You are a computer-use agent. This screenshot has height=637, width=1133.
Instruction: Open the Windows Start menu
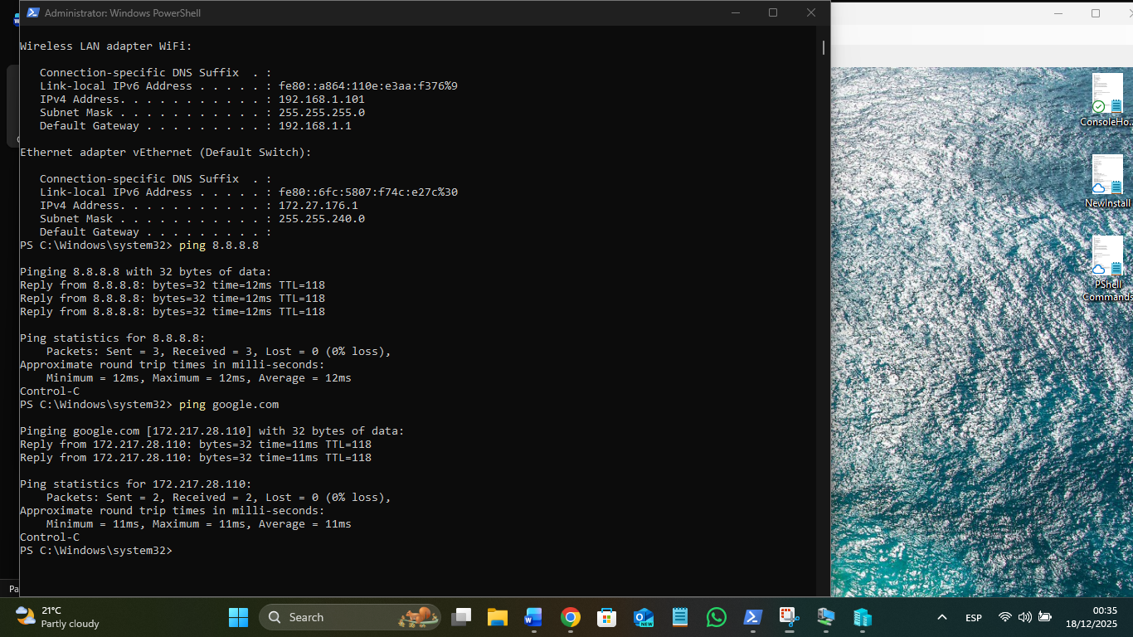point(238,617)
